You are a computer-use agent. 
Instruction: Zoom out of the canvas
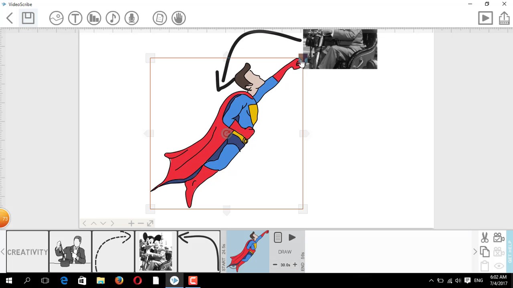point(141,223)
